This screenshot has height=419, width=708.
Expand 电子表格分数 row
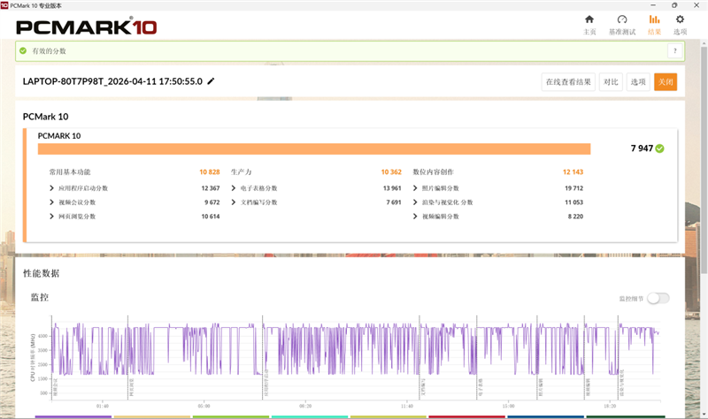tap(234, 188)
